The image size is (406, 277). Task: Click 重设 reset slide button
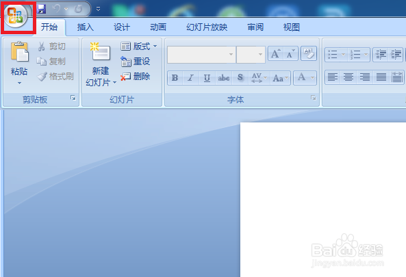click(135, 62)
